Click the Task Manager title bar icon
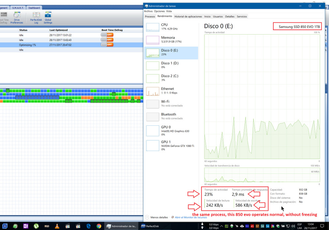The width and height of the screenshot is (329, 230). coord(146,6)
